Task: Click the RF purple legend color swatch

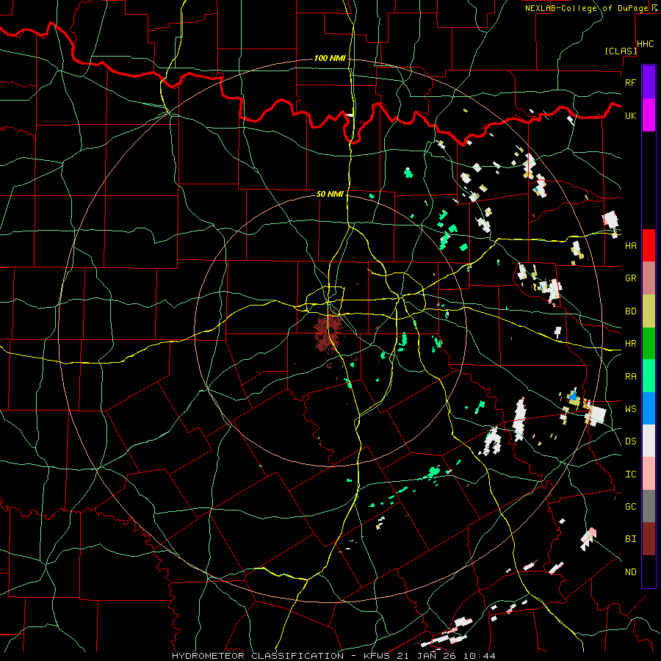Action: tap(649, 82)
